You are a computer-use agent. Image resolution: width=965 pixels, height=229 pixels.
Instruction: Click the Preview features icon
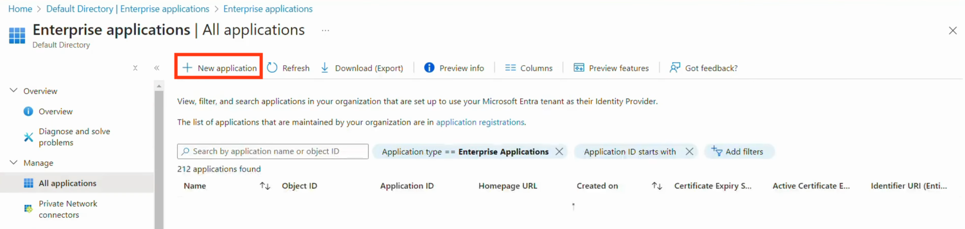579,68
